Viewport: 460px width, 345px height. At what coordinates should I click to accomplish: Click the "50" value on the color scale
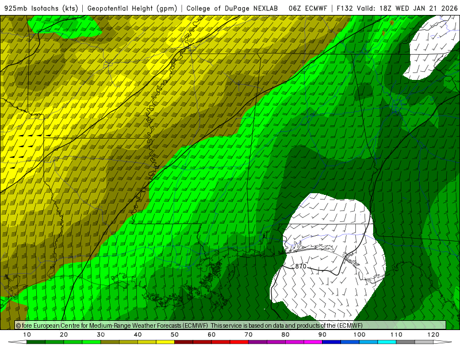click(x=175, y=335)
